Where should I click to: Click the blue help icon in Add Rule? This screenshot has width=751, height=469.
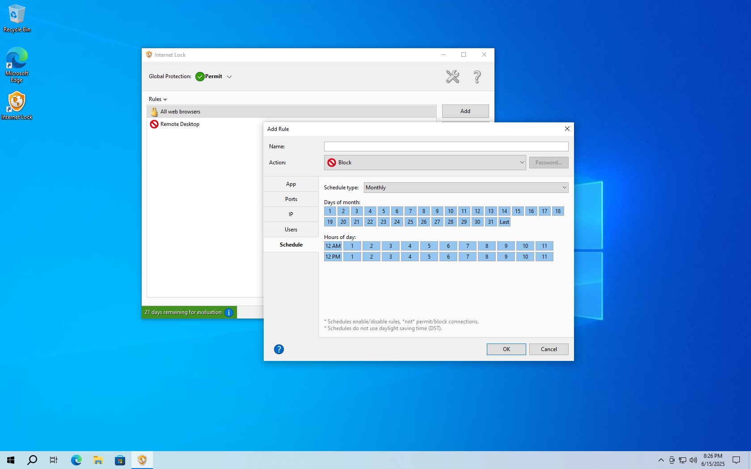tap(278, 349)
